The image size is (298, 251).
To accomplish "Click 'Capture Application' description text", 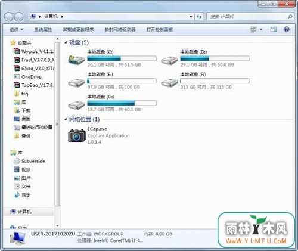I will 108,135.
